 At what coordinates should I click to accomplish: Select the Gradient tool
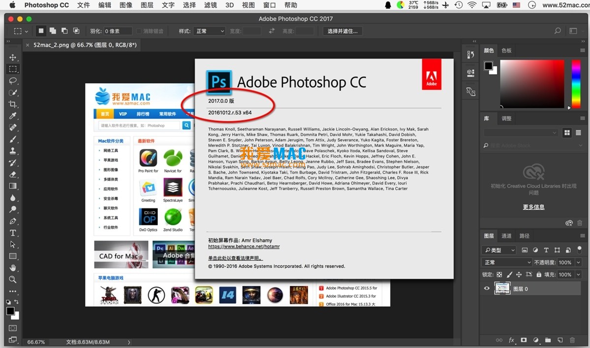(13, 186)
